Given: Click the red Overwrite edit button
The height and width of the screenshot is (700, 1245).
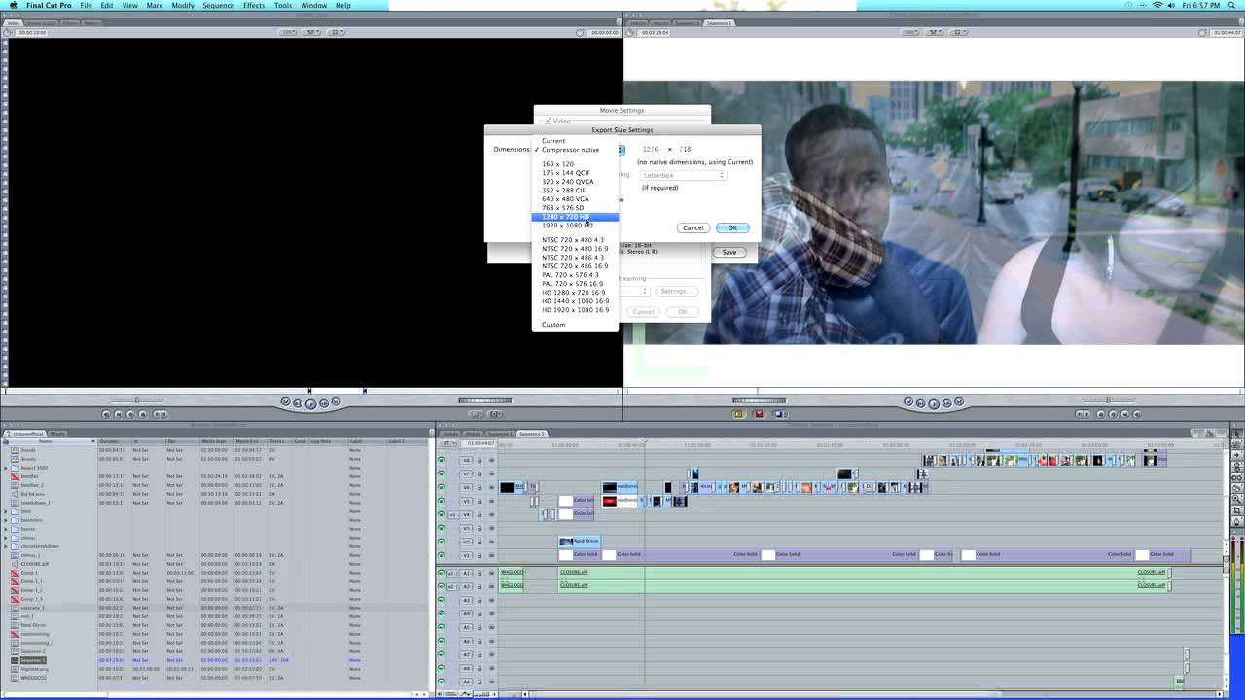Looking at the screenshot, I should point(759,414).
